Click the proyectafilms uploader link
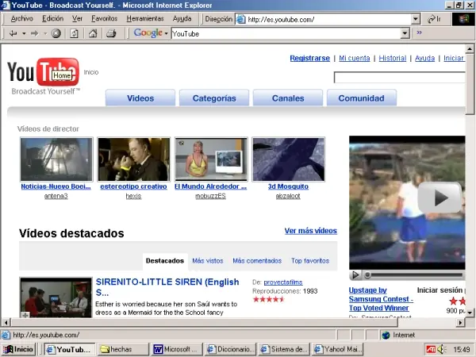This screenshot has width=476, height=357. [x=283, y=282]
